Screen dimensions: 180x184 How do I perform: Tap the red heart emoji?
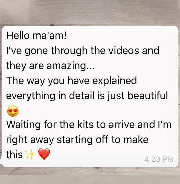click(44, 154)
